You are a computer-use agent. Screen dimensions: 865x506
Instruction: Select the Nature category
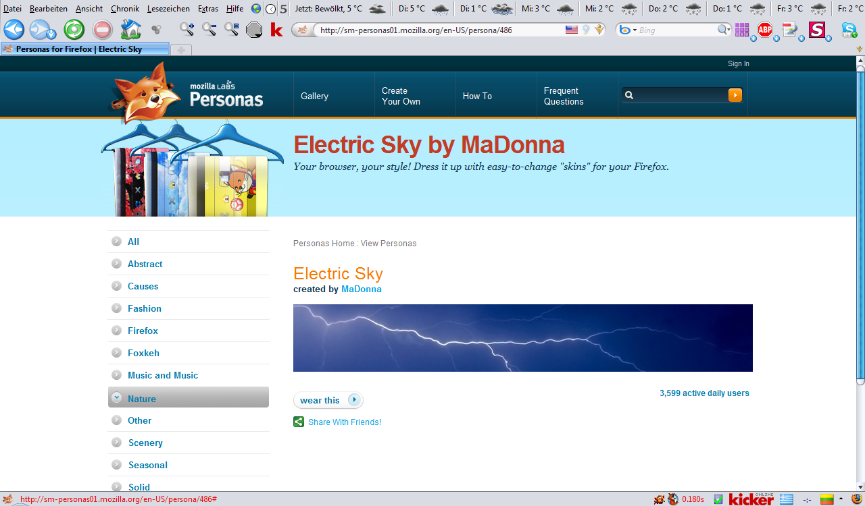coord(189,397)
